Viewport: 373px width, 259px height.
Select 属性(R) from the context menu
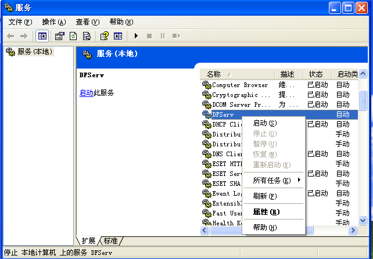pos(266,212)
